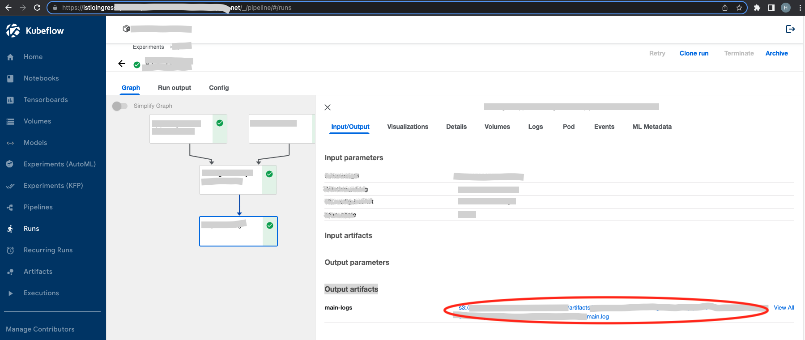805x340 pixels.
Task: Click the Kubeflow logo
Action: (x=35, y=30)
